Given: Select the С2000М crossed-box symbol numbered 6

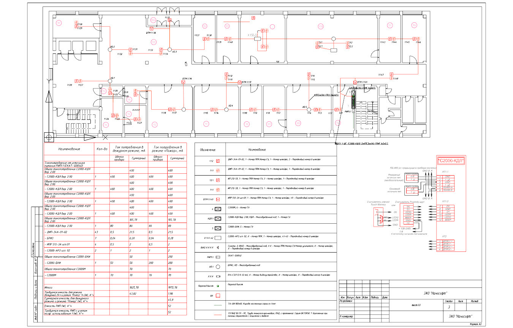Looking at the screenshot, I should [218, 209].
